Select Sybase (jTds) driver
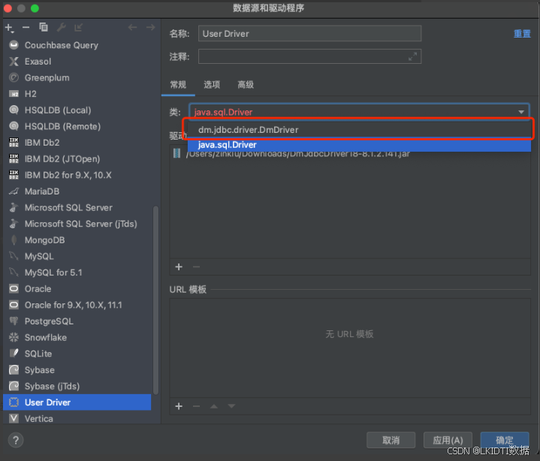 (x=77, y=386)
